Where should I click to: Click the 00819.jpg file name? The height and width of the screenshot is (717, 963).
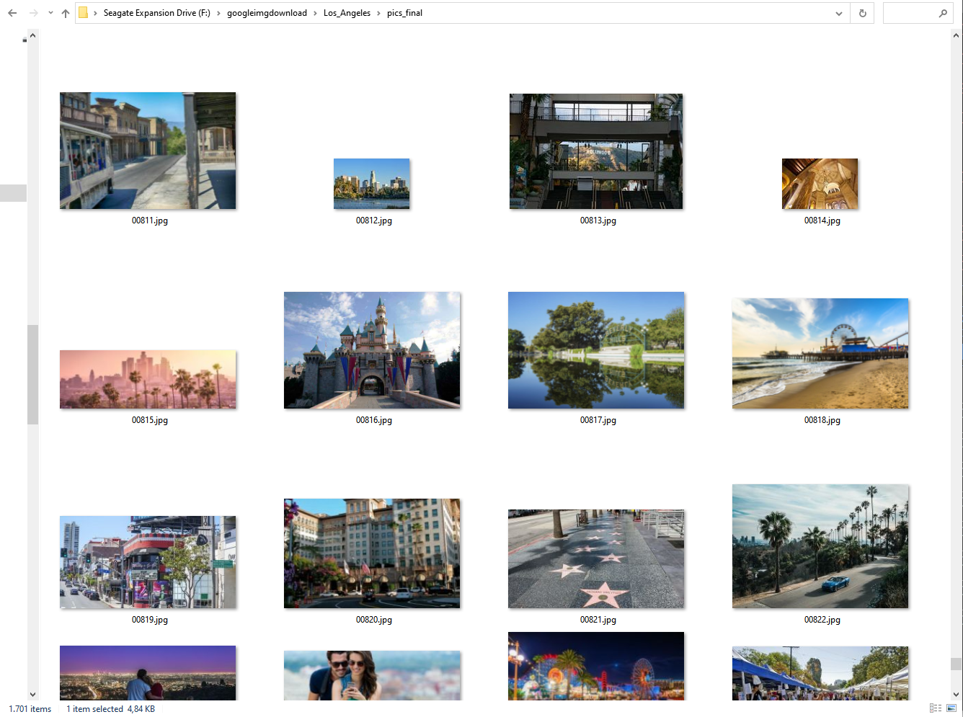coord(150,620)
